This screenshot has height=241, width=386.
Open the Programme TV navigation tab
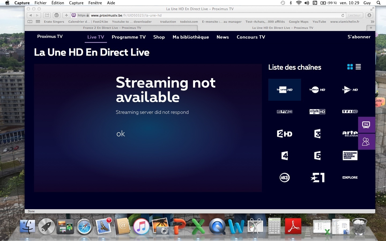click(x=129, y=37)
